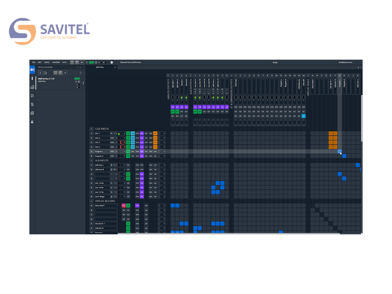Click the folder icon in Device Manager toolbar
The width and height of the screenshot is (392, 294).
coord(45,73)
